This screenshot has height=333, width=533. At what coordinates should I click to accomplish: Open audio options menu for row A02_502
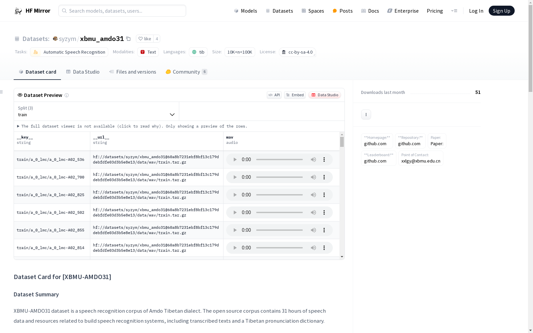324,212
